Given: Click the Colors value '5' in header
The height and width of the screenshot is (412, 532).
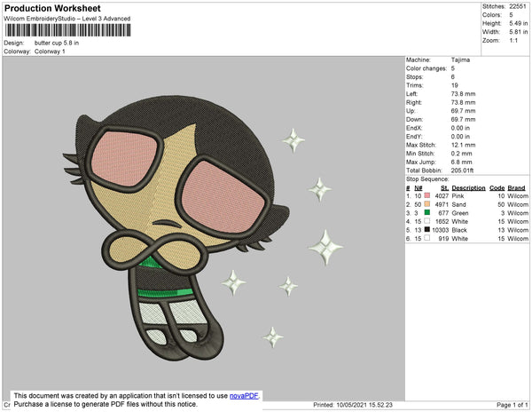Looking at the screenshot, I should click(511, 15).
